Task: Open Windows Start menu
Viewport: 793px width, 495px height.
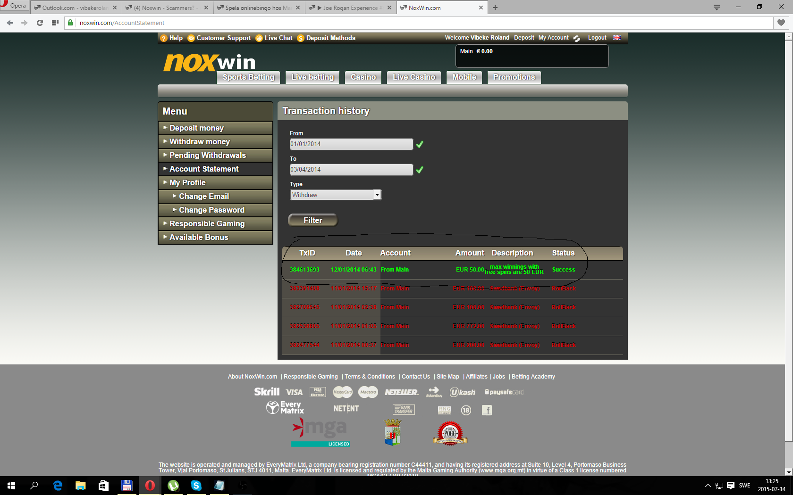Action: point(11,485)
